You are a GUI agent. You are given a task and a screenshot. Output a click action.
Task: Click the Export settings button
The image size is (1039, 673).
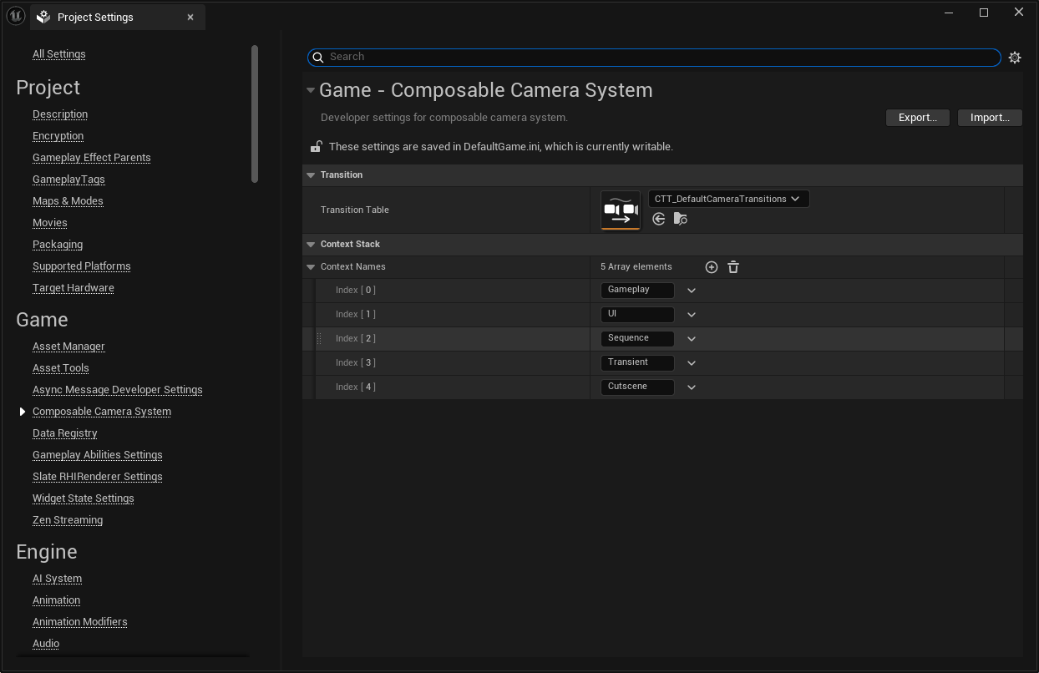(x=917, y=118)
